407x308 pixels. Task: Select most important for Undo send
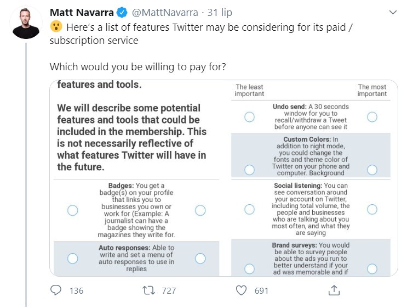(372, 117)
